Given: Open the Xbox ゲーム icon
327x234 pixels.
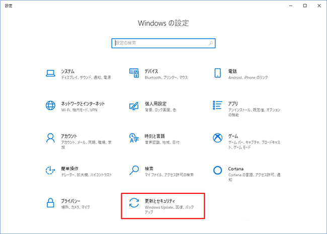Looking at the screenshot, I should point(217,138).
